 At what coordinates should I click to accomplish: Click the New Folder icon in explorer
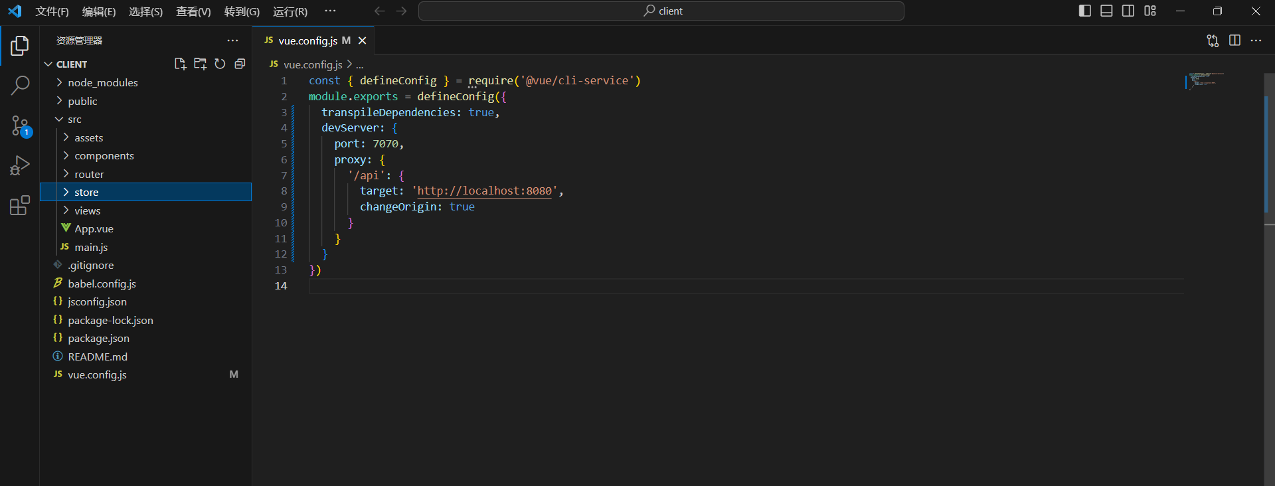[x=200, y=64]
